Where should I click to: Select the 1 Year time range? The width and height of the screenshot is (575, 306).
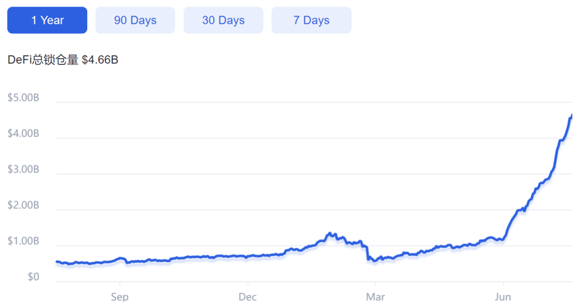point(47,20)
